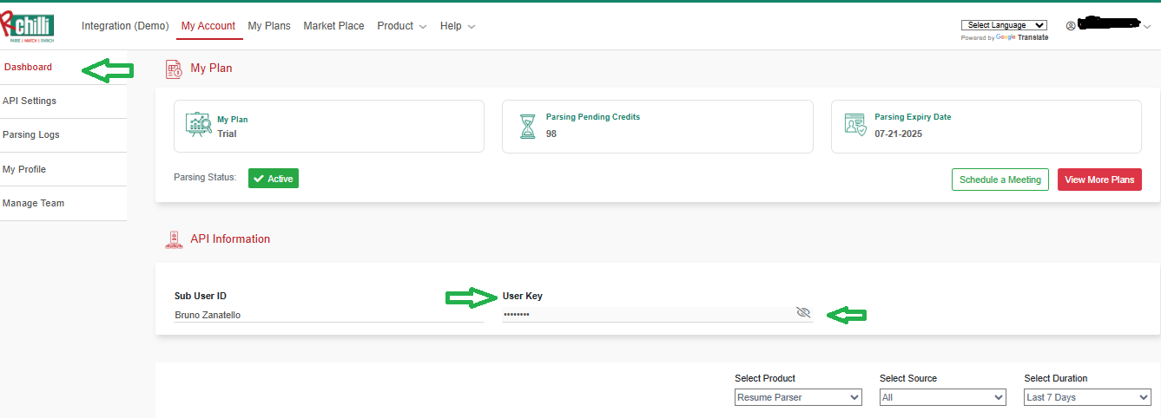Screen dimensions: 1161x418
Task: Click the expiry date 07-21-2025
Action: pyautogui.click(x=898, y=134)
